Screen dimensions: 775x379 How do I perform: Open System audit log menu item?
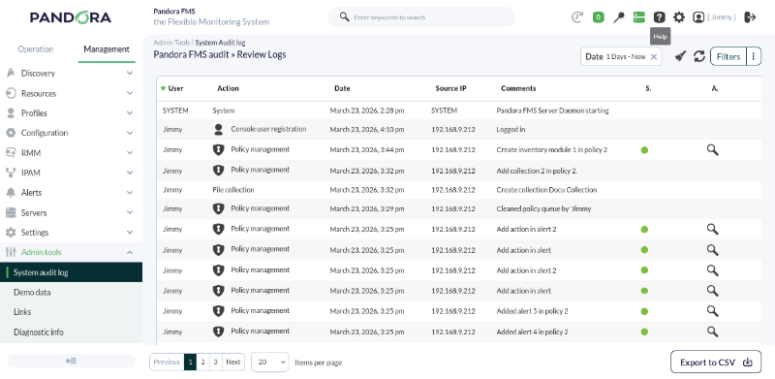[71, 272]
